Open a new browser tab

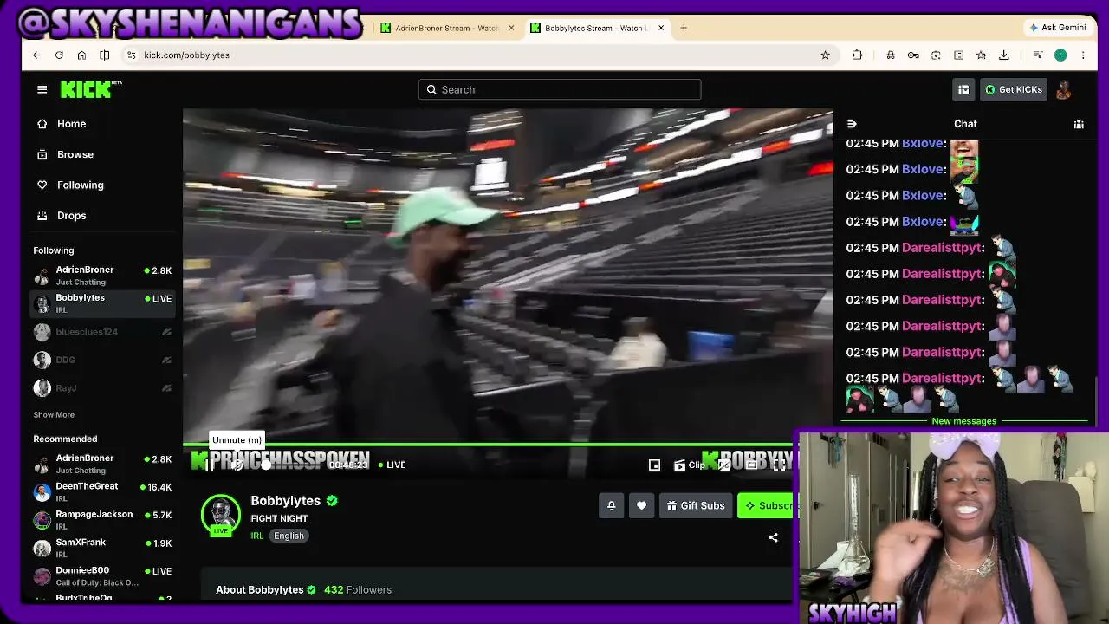pyautogui.click(x=684, y=28)
